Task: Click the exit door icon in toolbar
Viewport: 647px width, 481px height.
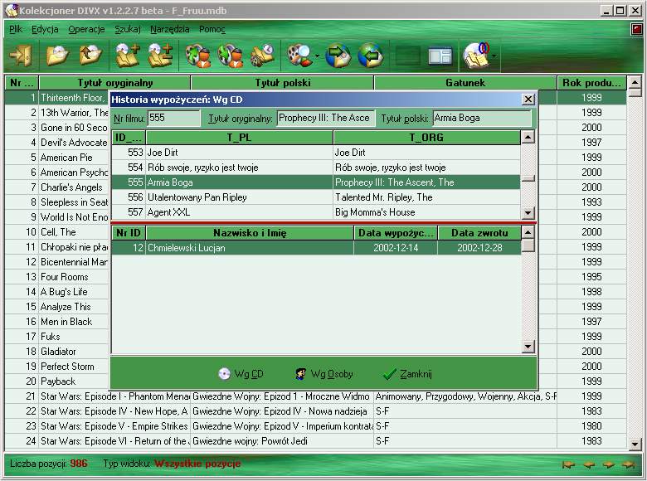Action: pos(19,56)
